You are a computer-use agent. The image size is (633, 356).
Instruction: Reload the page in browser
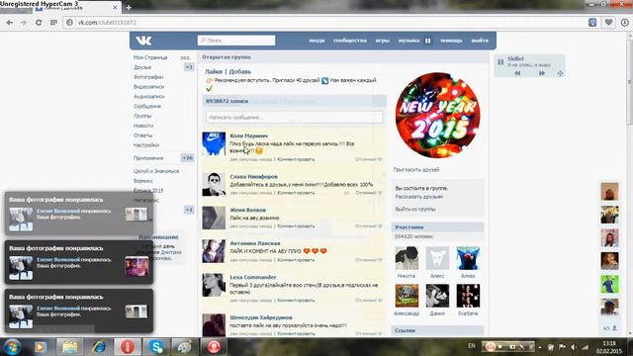(x=39, y=23)
